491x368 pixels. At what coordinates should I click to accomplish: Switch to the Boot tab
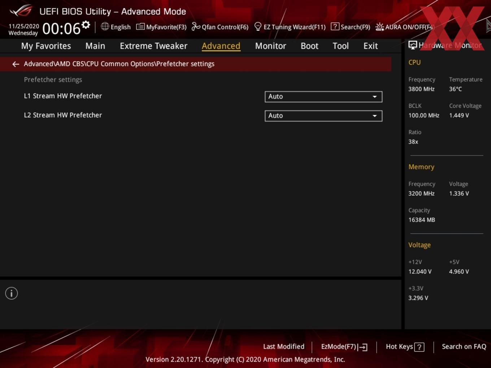(x=309, y=46)
